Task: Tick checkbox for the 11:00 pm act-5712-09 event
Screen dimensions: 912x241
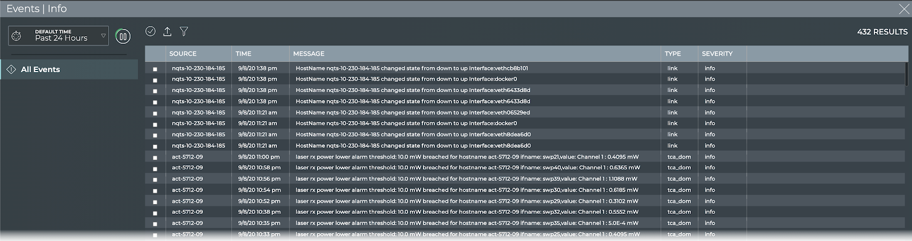Action: [155, 157]
